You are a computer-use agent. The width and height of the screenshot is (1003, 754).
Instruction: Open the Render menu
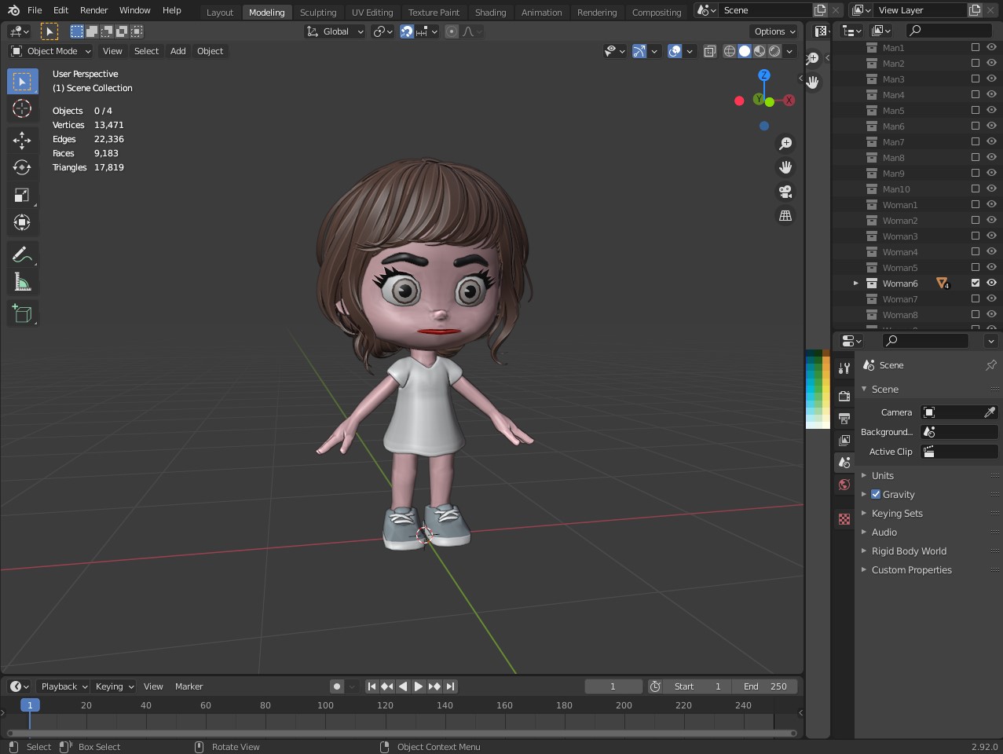point(93,10)
